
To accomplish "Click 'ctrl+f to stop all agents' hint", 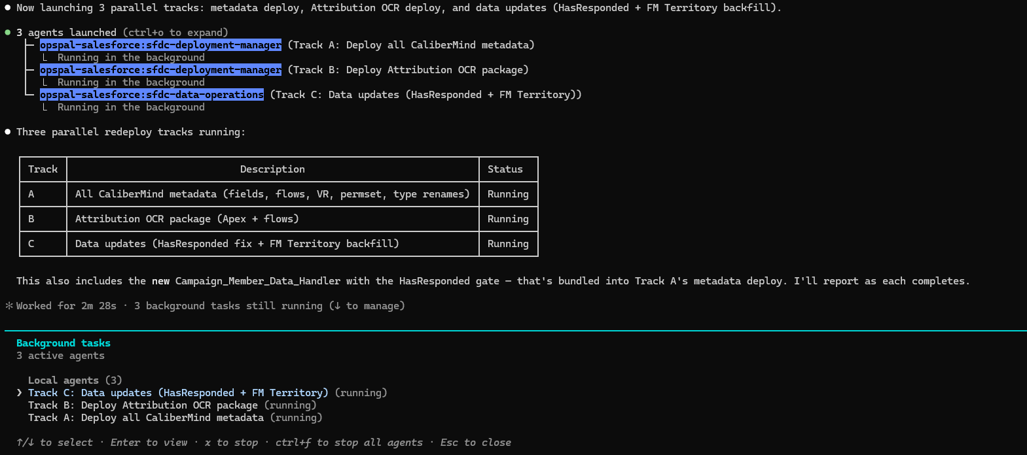I will click(349, 443).
